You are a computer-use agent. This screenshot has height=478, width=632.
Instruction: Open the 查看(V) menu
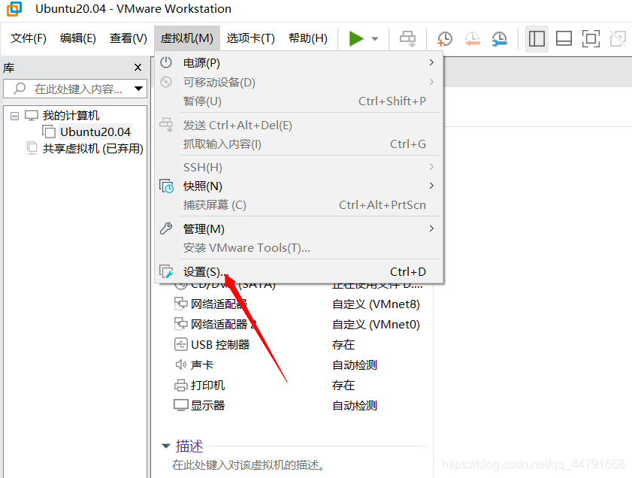point(129,38)
